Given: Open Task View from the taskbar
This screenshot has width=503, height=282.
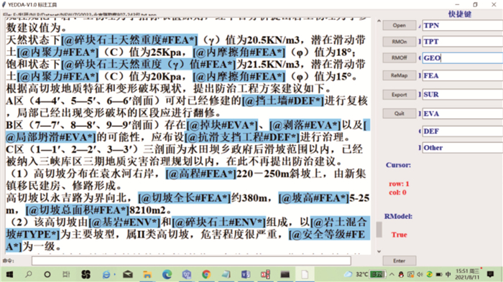Looking at the screenshot, I should (66, 274).
